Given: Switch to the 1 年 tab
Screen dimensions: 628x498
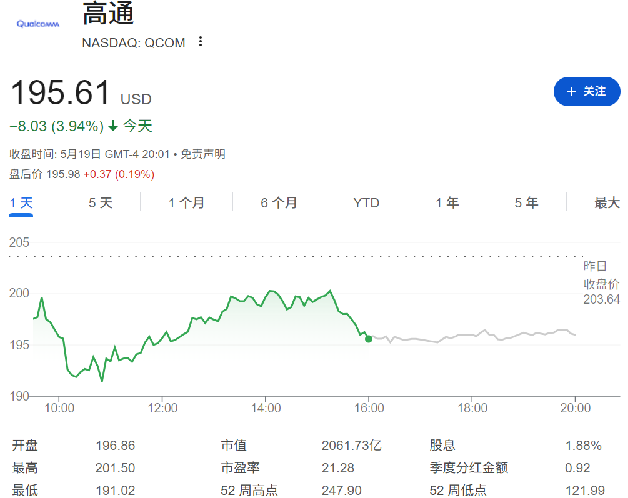Looking at the screenshot, I should [447, 202].
